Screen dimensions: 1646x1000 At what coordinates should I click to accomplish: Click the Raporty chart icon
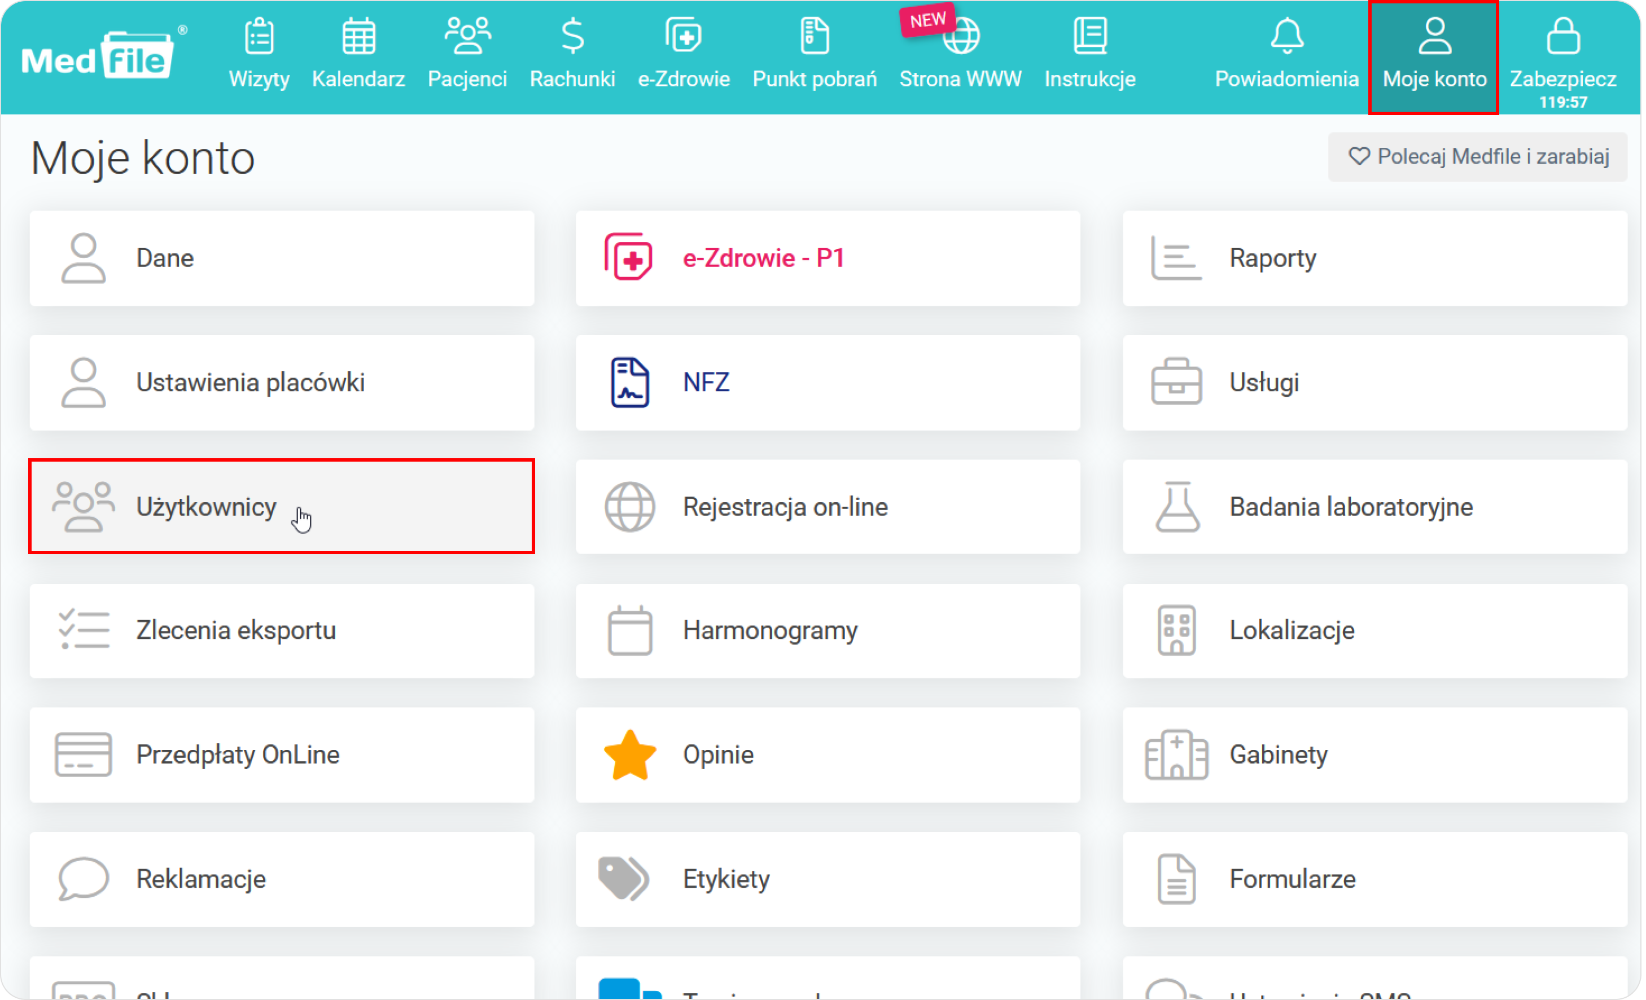coord(1176,258)
